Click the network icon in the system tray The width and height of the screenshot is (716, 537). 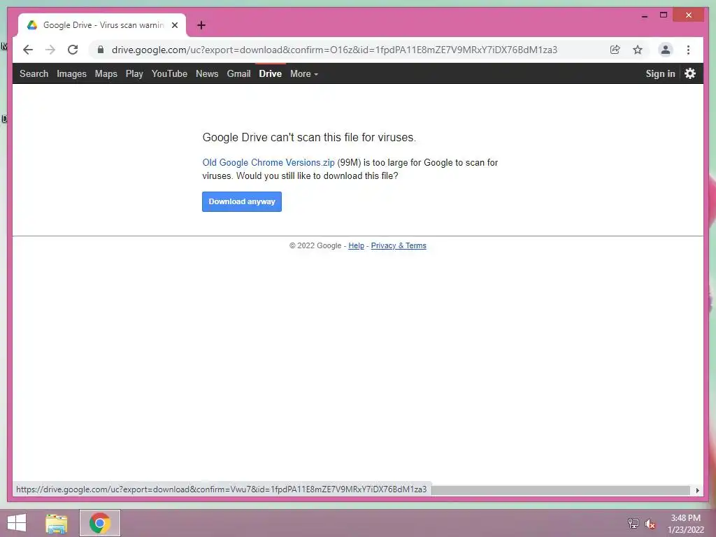pos(633,523)
